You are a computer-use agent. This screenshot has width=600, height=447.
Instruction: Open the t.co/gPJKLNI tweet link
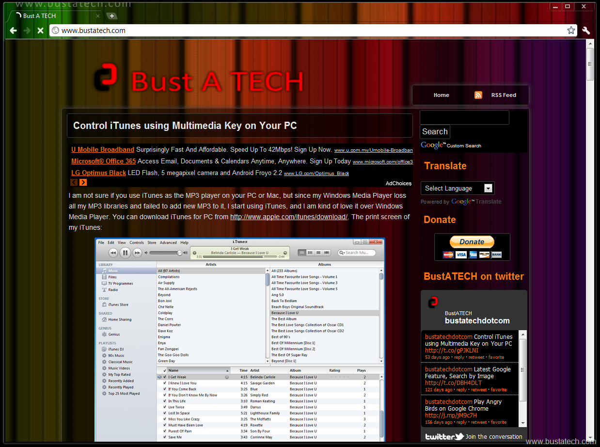pyautogui.click(x=452, y=351)
